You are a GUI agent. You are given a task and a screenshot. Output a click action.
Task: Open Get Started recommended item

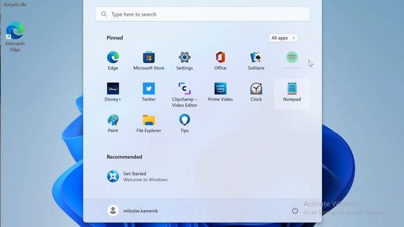tap(138, 177)
